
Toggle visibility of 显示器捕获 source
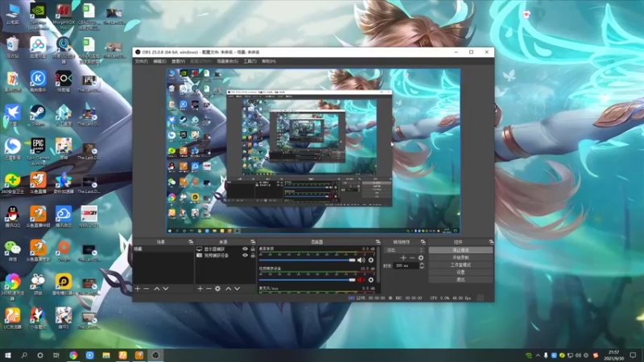tap(246, 249)
